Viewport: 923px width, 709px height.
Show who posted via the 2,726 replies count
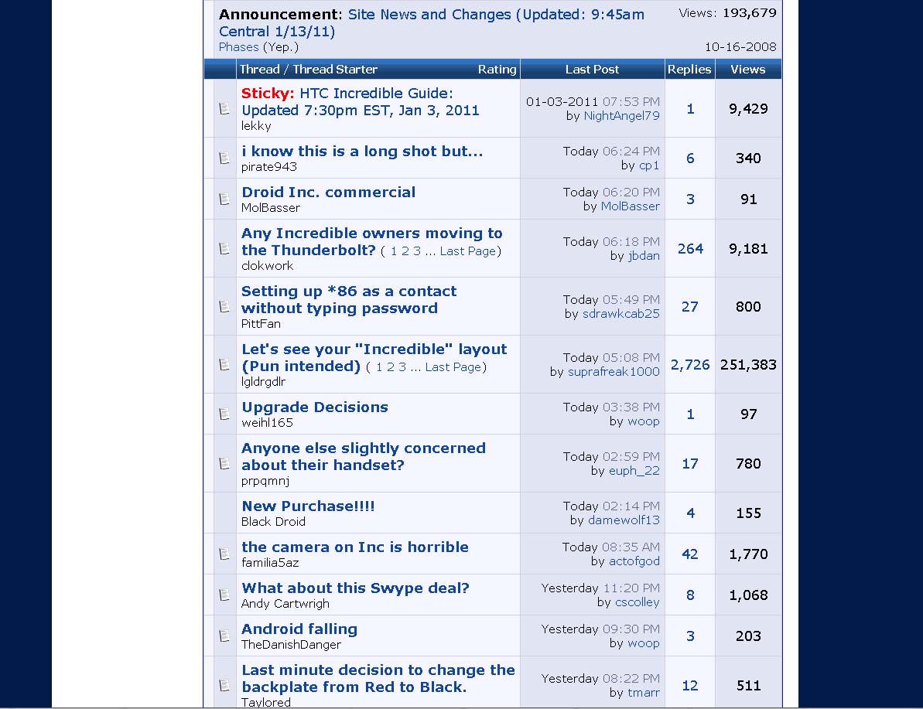tap(689, 365)
